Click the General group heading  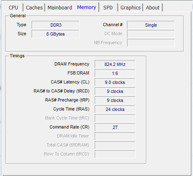pyautogui.click(x=18, y=16)
